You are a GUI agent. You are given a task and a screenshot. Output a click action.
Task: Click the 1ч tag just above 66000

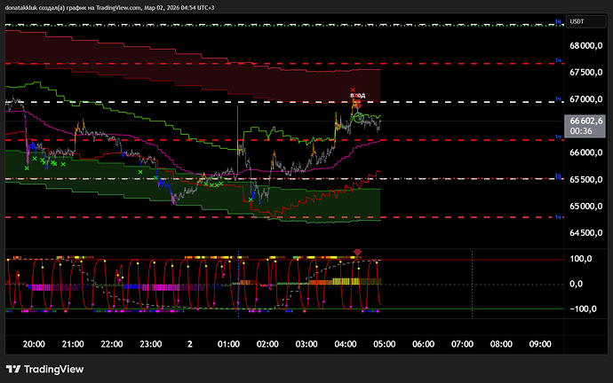coord(558,137)
